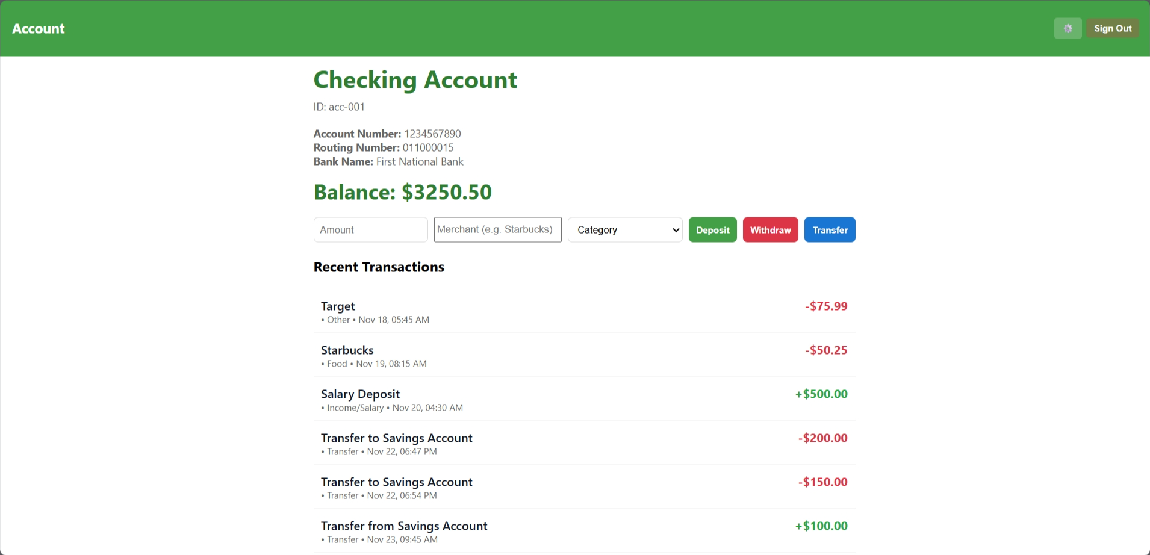Click the account ID acc-001 text
1150x555 pixels.
pos(339,107)
